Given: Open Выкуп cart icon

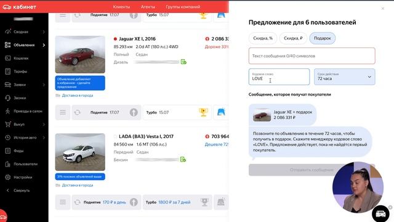Looking at the screenshot, I should pos(8,125).
